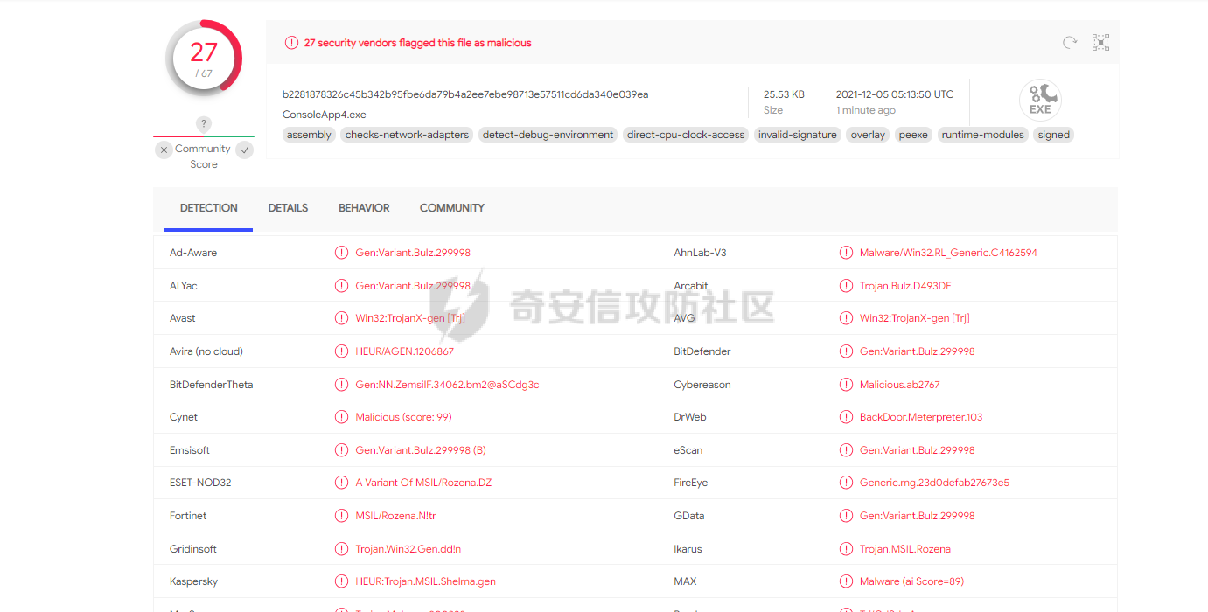Vote negative with the X icon
The height and width of the screenshot is (612, 1208).
tap(164, 150)
